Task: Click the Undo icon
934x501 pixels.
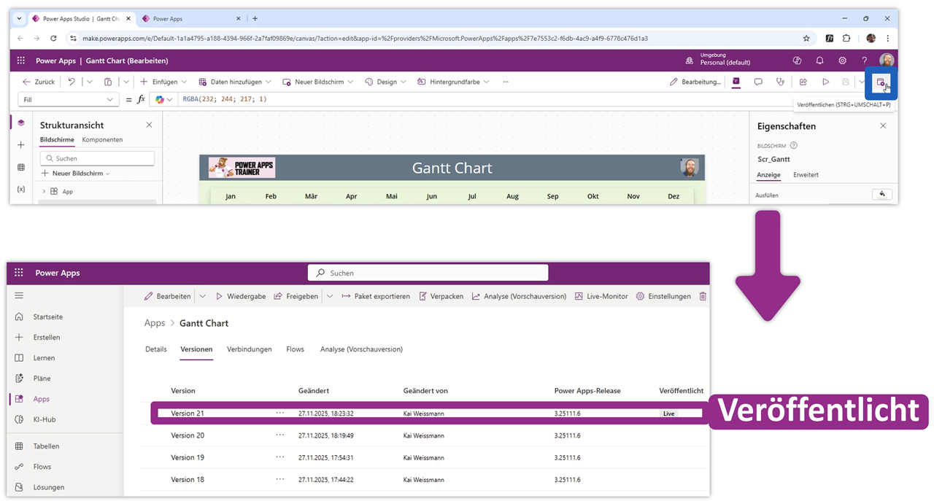Action: [x=72, y=82]
